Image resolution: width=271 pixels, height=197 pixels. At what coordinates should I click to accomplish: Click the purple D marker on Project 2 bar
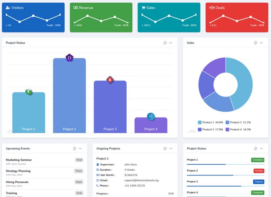click(69, 58)
